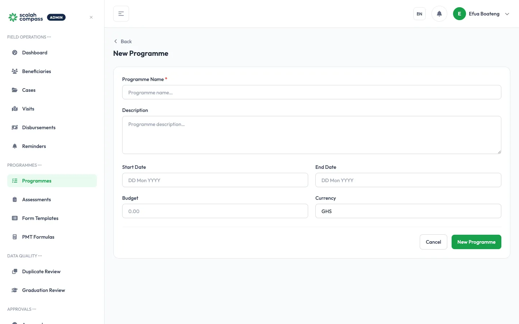Toggle sidebar with hamburger menu button
This screenshot has height=324, width=519.
[x=121, y=14]
